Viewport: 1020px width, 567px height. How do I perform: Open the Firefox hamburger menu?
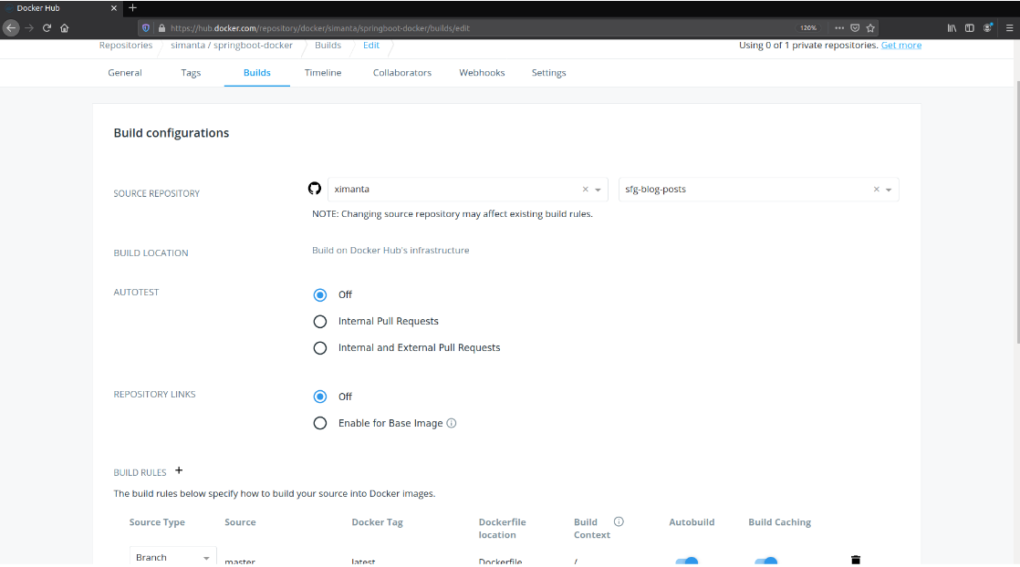(1010, 28)
